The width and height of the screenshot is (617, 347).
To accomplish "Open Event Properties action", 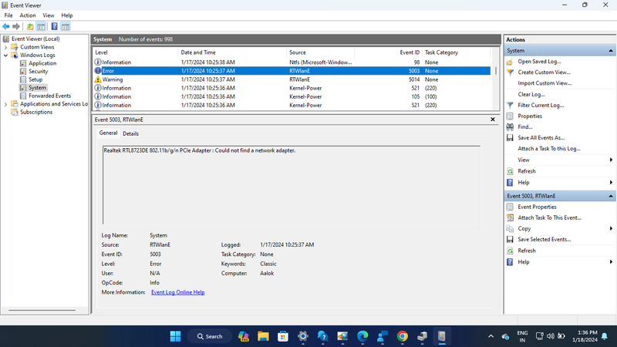I will point(537,207).
